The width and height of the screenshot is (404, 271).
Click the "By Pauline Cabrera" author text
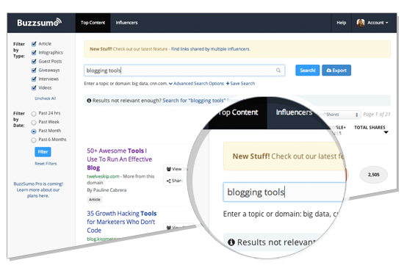tap(107, 190)
